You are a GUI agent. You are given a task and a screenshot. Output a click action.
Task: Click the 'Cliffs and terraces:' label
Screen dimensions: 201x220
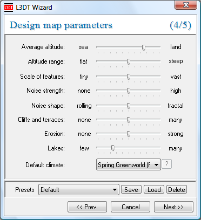pos(41,120)
